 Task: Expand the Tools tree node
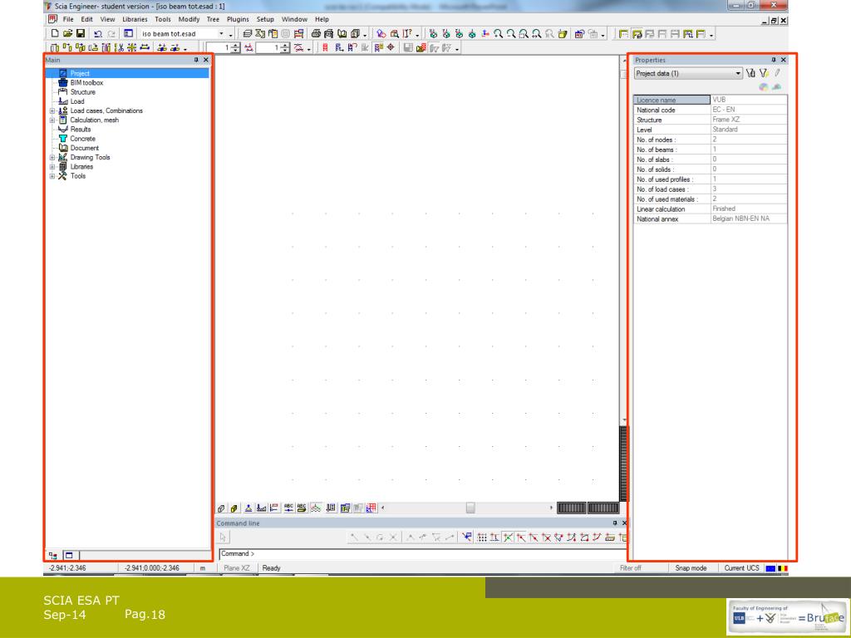tap(52, 176)
